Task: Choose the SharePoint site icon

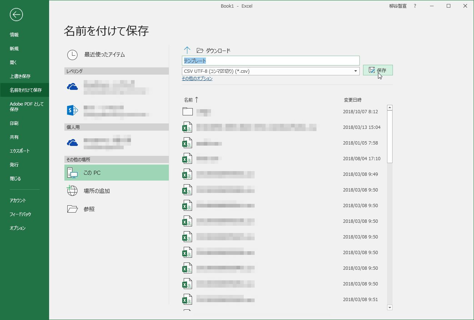Action: [x=72, y=110]
